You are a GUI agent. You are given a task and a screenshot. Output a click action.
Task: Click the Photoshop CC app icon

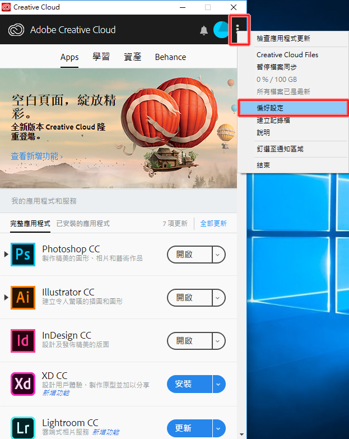(x=23, y=254)
